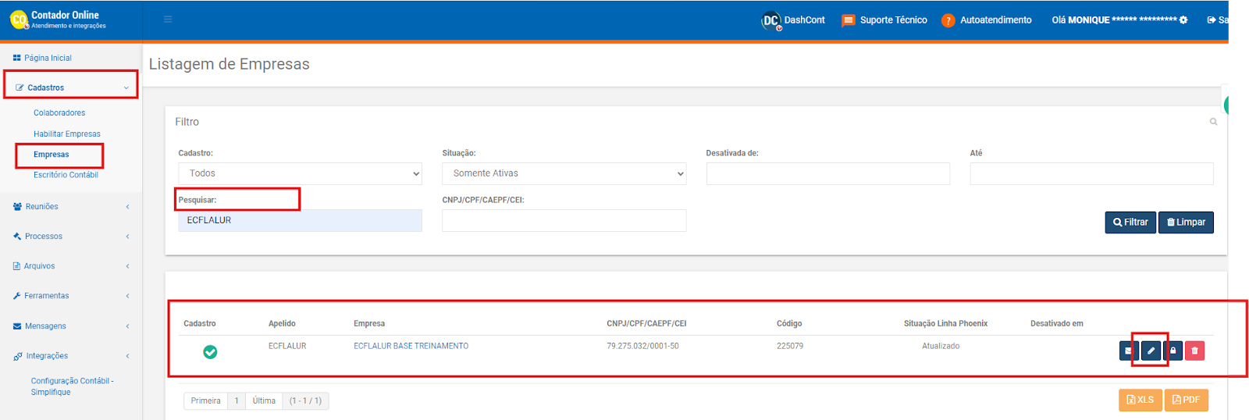Click the Pesquisar field containing ECFLALUR
The height and width of the screenshot is (420, 1249).
tap(301, 220)
